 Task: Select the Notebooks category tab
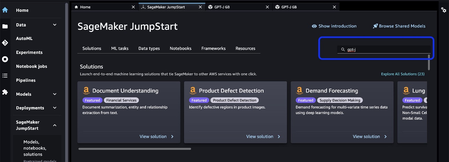[x=181, y=48]
